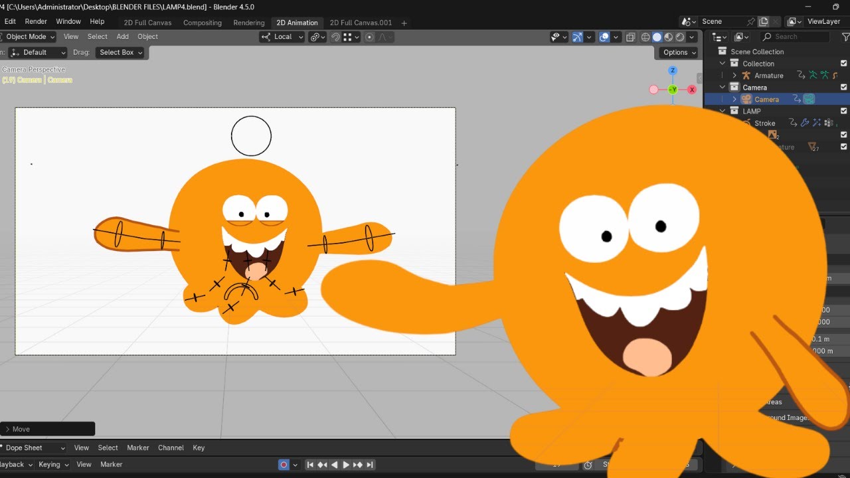
Task: Open overlays settings dropdown arrow
Action: point(616,37)
